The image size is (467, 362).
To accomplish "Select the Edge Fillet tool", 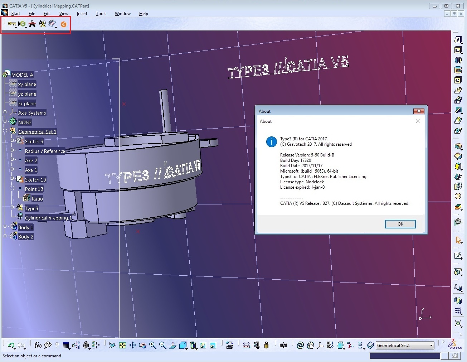I will click(458, 146).
